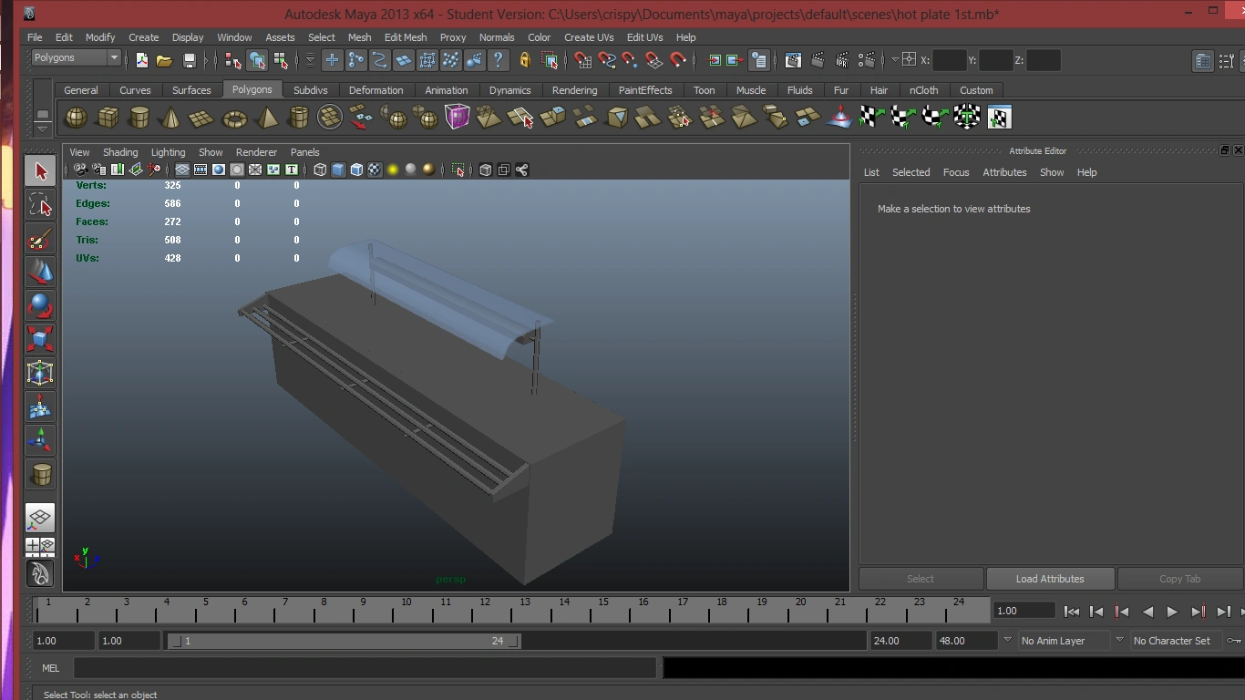Activate the Paint Selection tool

coord(39,240)
